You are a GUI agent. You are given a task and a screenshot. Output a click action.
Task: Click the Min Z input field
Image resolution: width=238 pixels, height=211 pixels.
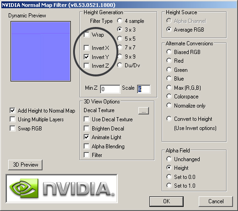click(110, 89)
